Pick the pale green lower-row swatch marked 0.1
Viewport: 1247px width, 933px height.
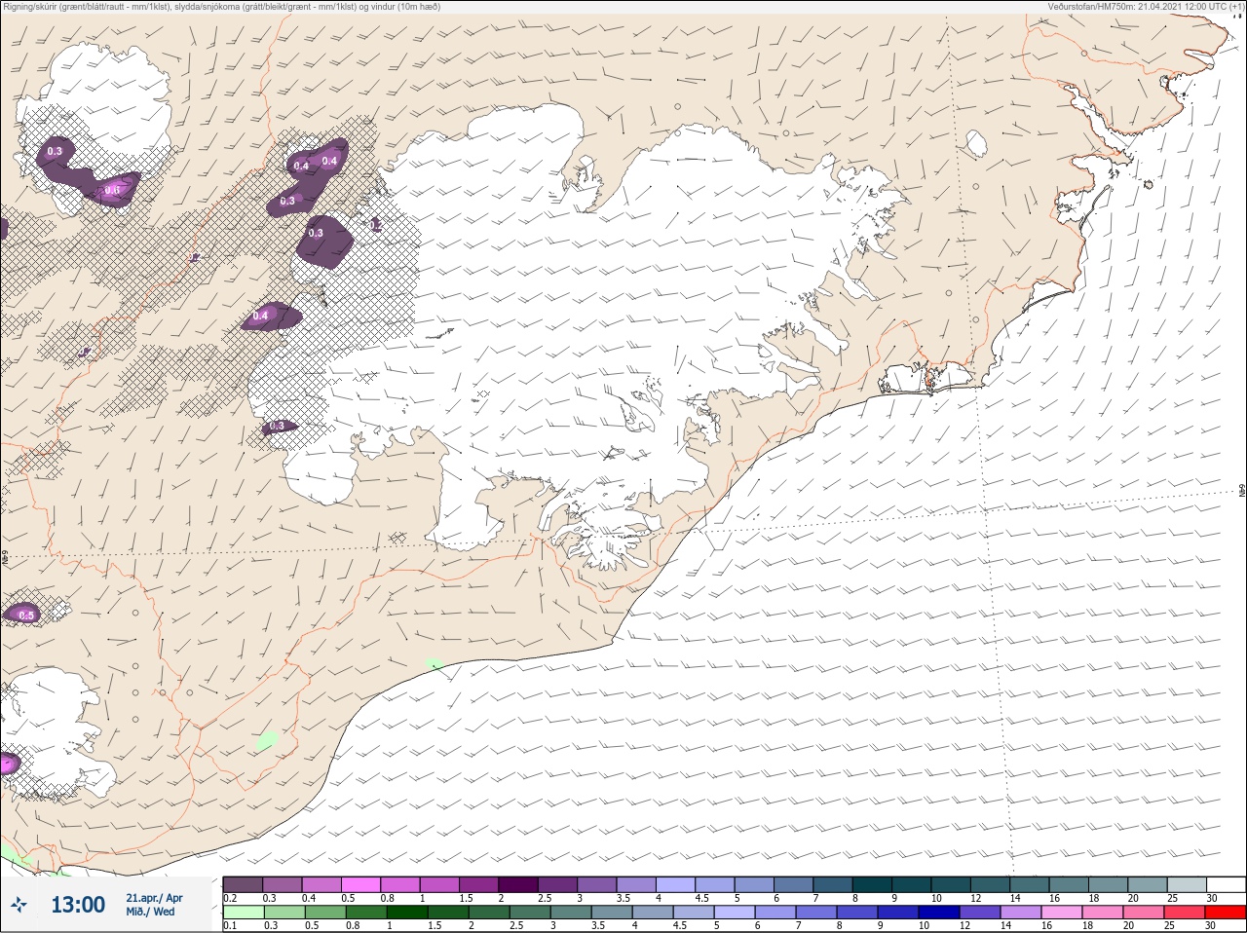pos(244,913)
